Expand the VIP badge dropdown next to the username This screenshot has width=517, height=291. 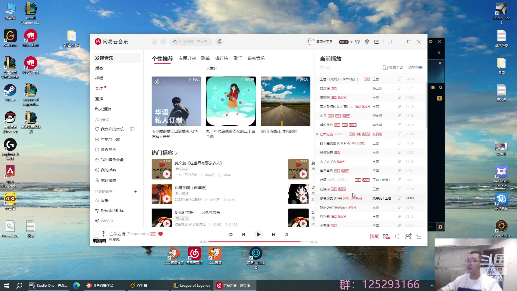point(351,42)
